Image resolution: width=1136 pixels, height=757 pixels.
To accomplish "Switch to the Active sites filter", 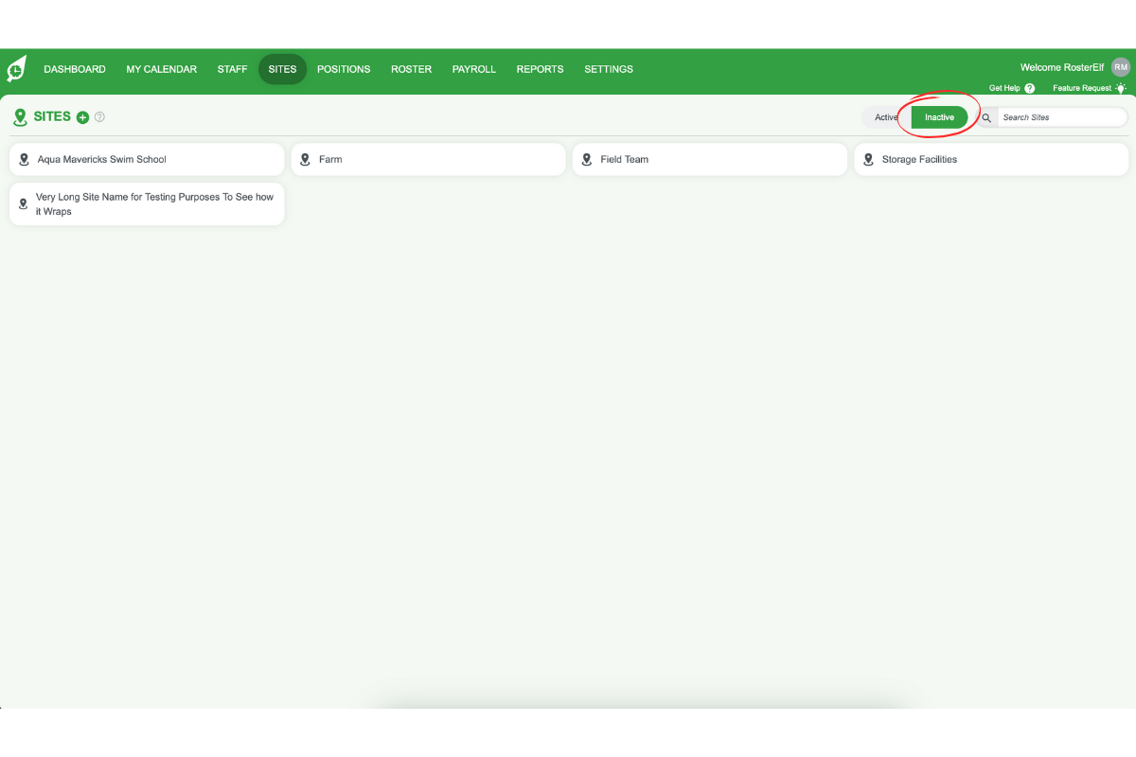I will [885, 117].
